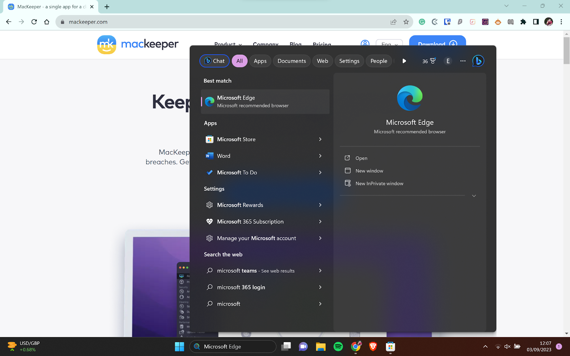Open a new Chrome tab
This screenshot has height=356, width=570.
107,6
